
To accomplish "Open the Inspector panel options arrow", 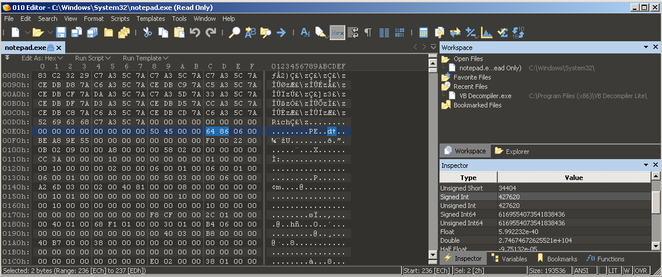I will [x=646, y=165].
